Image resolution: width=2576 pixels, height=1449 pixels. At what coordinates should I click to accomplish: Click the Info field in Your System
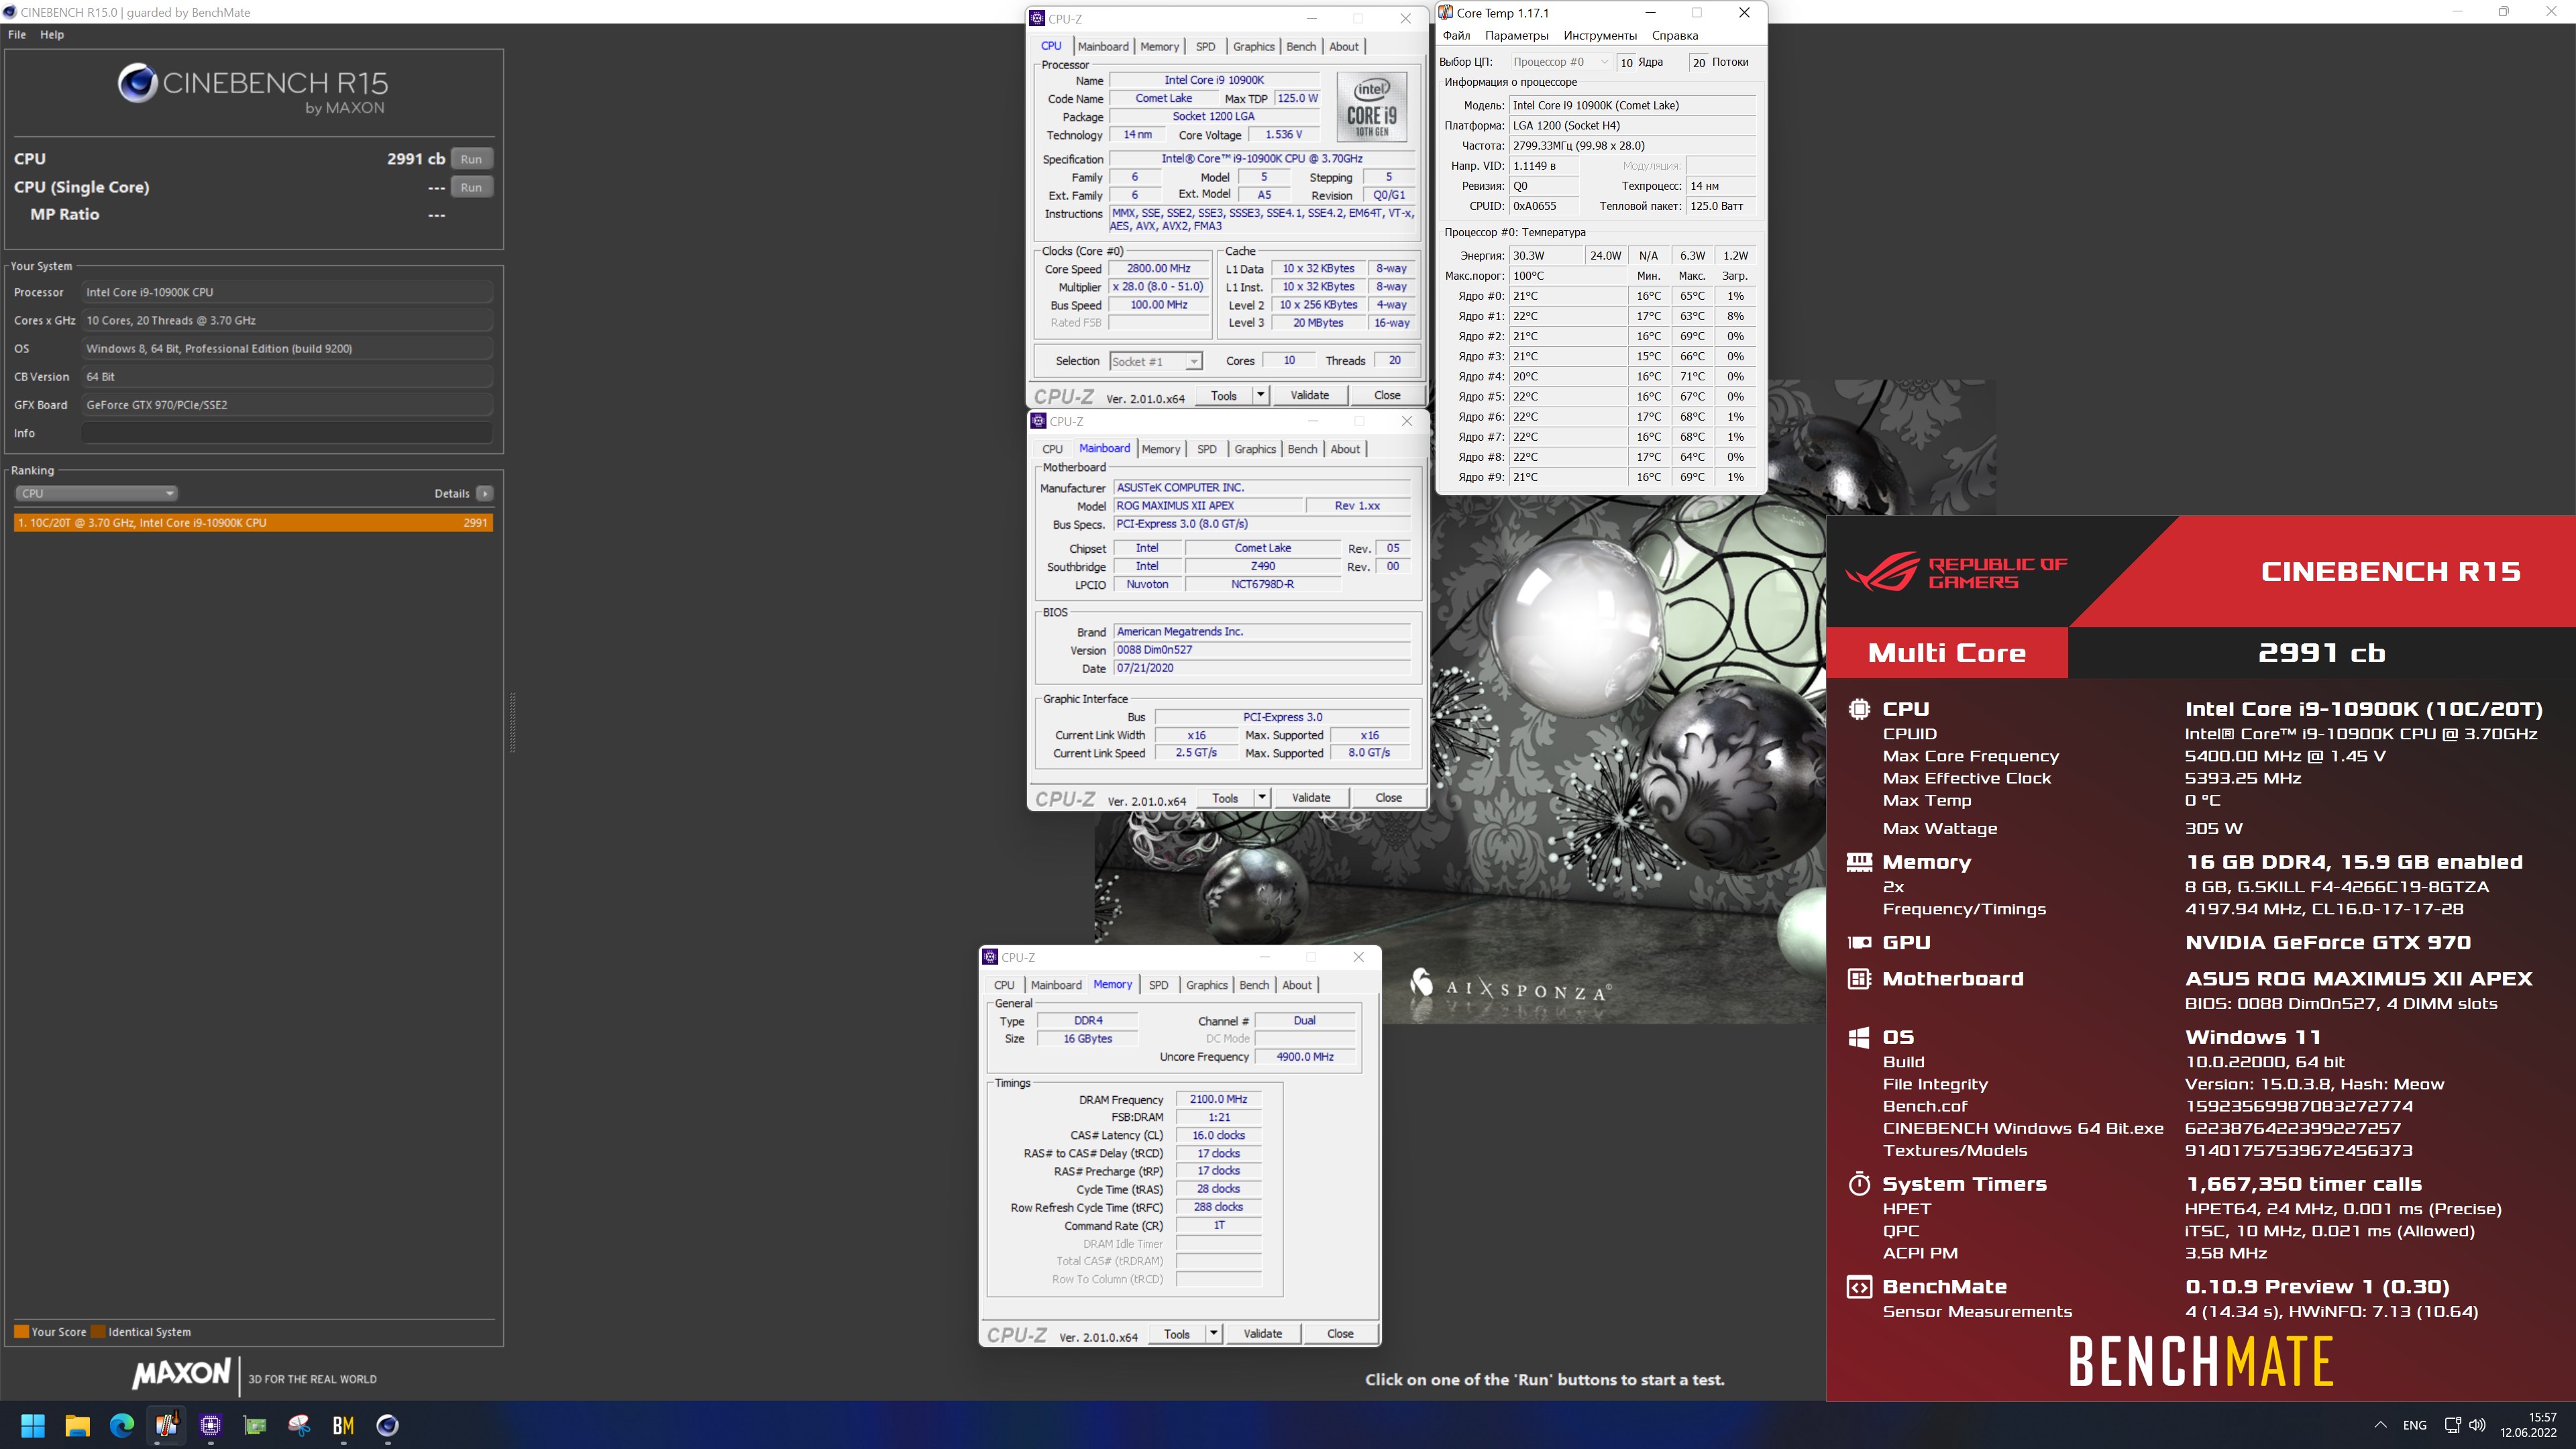point(287,433)
